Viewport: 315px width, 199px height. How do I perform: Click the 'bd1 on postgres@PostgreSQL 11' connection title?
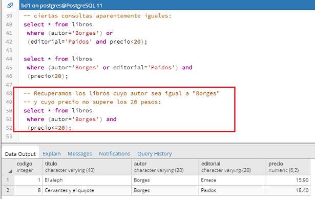coord(61,6)
